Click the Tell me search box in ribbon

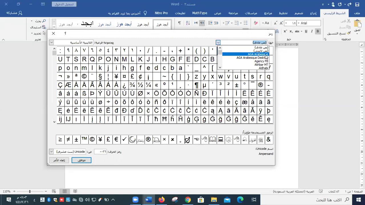pyautogui.click(x=127, y=13)
